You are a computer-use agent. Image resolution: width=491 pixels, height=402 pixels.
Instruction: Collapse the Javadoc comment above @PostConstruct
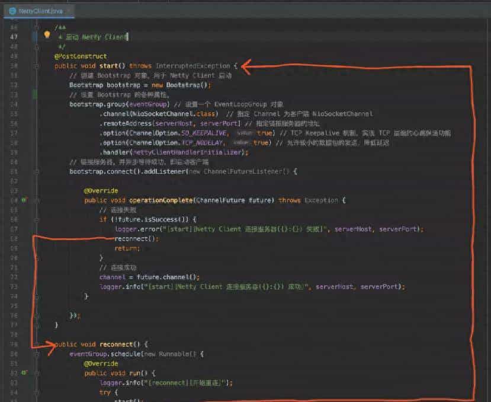tap(37, 27)
